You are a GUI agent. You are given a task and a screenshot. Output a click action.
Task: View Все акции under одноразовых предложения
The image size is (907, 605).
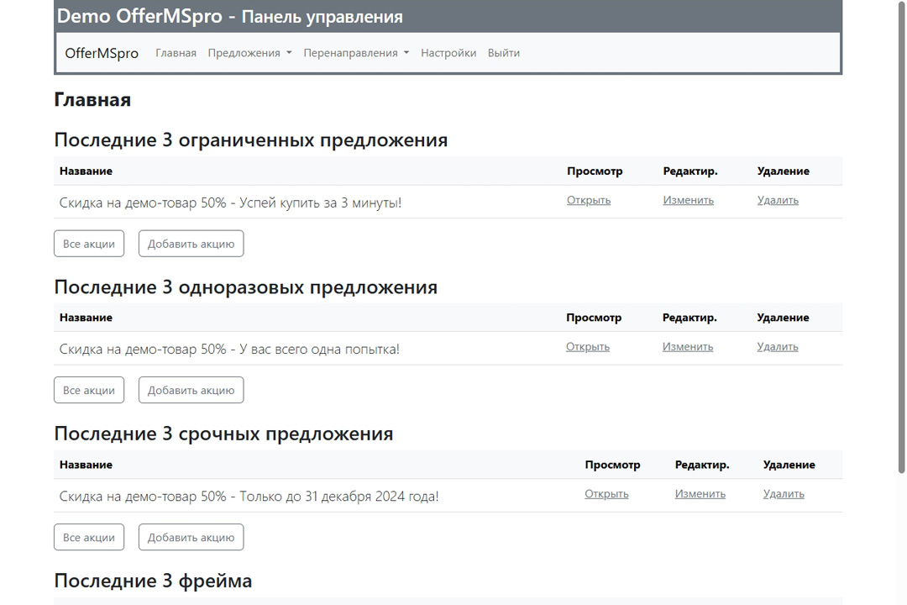pyautogui.click(x=89, y=390)
